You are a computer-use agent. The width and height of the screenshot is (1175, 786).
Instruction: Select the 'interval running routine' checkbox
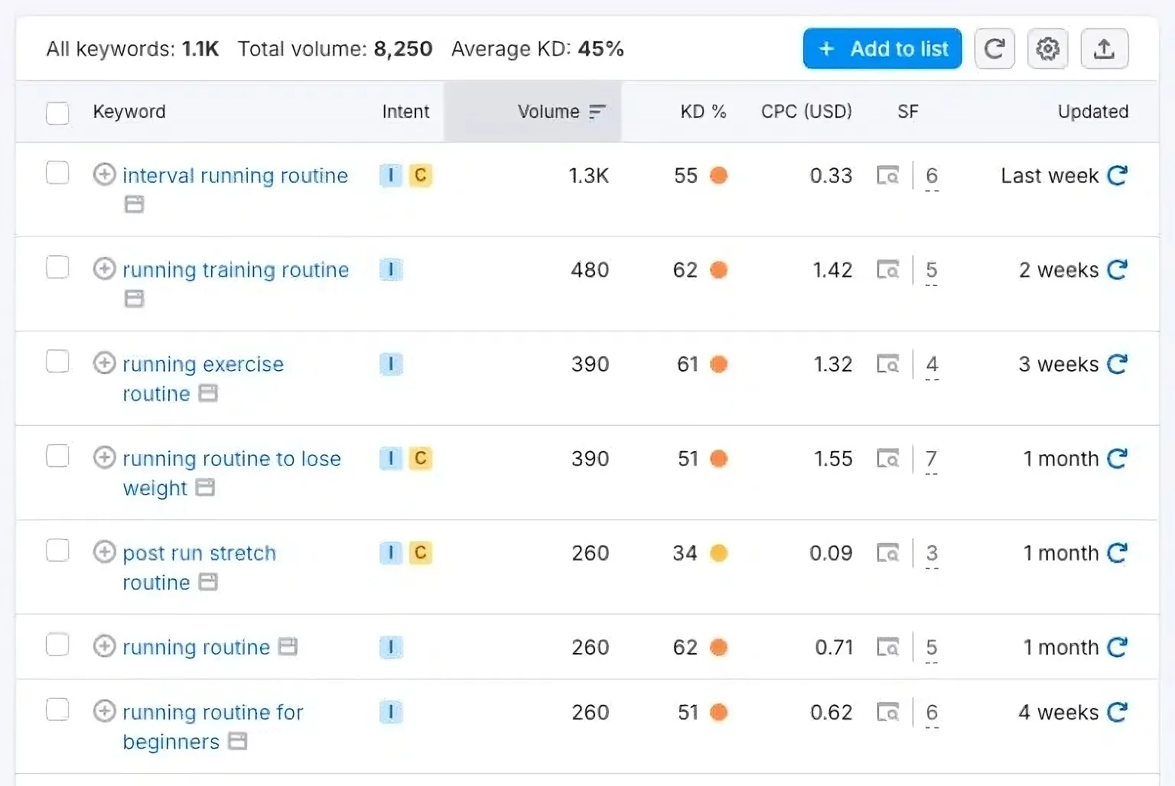[57, 173]
